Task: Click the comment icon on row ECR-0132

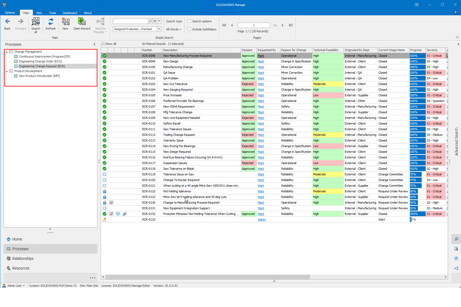Action: pos(118,214)
